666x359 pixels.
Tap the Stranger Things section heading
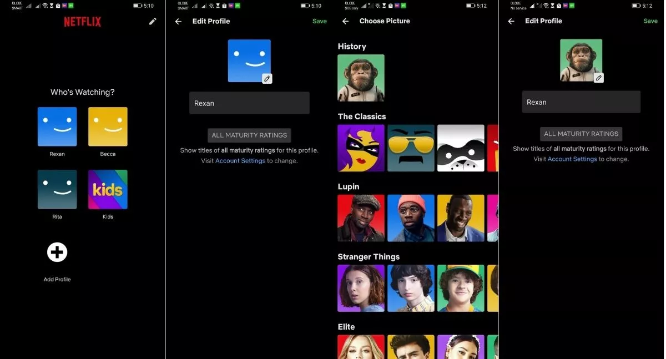click(369, 257)
